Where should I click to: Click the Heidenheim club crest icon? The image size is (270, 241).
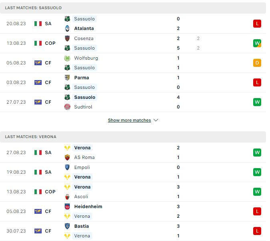click(x=67, y=207)
